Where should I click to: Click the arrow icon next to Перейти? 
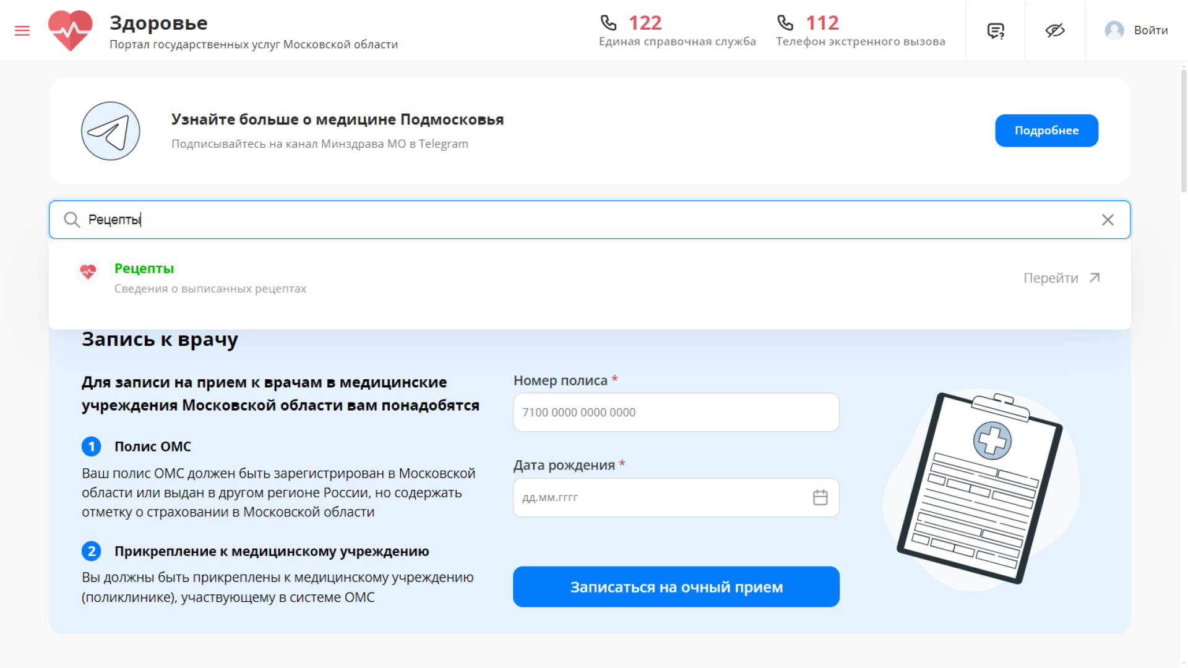point(1094,276)
